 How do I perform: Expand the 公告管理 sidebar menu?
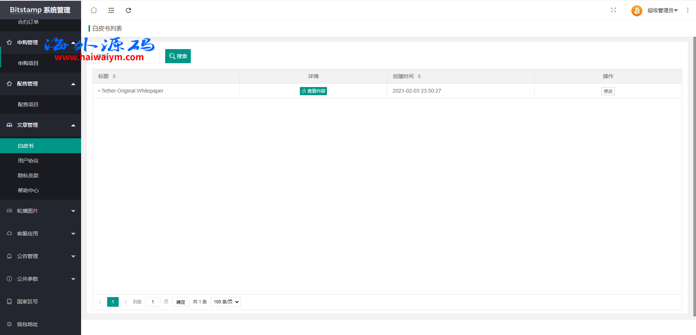click(x=41, y=256)
